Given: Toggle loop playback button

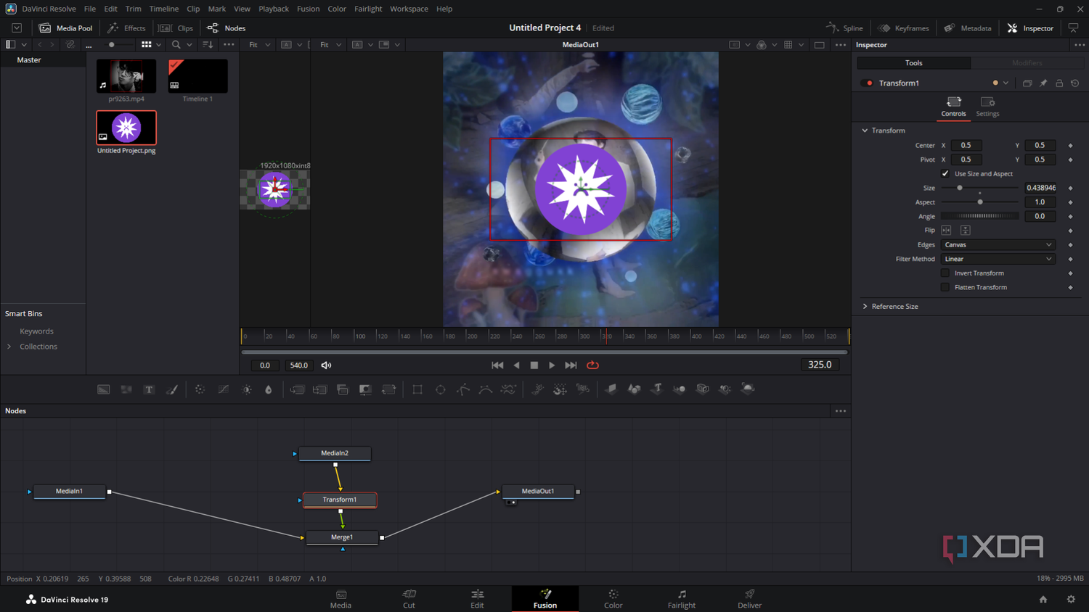Looking at the screenshot, I should (x=592, y=365).
